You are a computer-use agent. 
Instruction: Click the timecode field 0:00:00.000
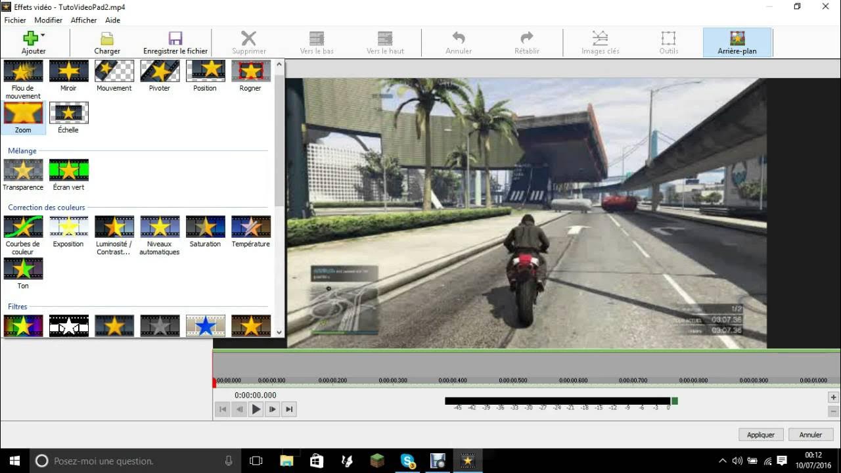[x=256, y=395]
